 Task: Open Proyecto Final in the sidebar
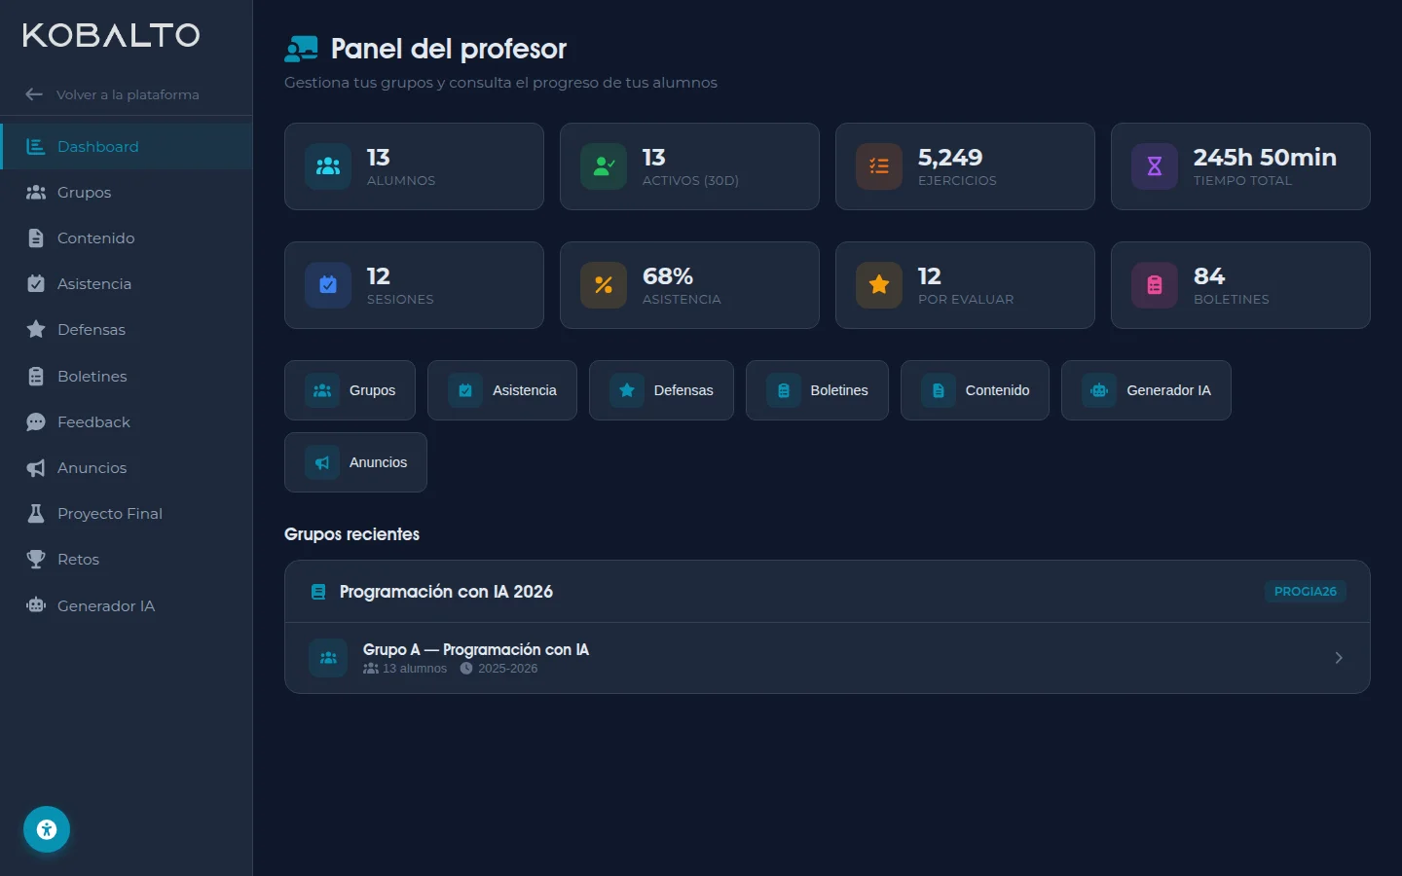127,514
